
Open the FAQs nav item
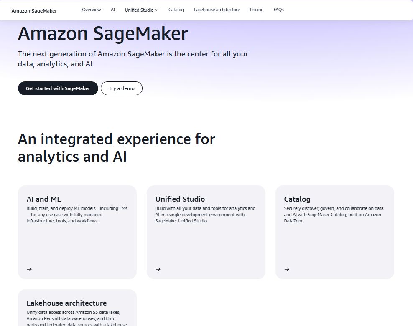pos(278,10)
